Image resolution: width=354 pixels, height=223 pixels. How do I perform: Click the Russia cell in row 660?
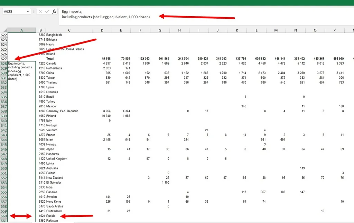pos(52,216)
